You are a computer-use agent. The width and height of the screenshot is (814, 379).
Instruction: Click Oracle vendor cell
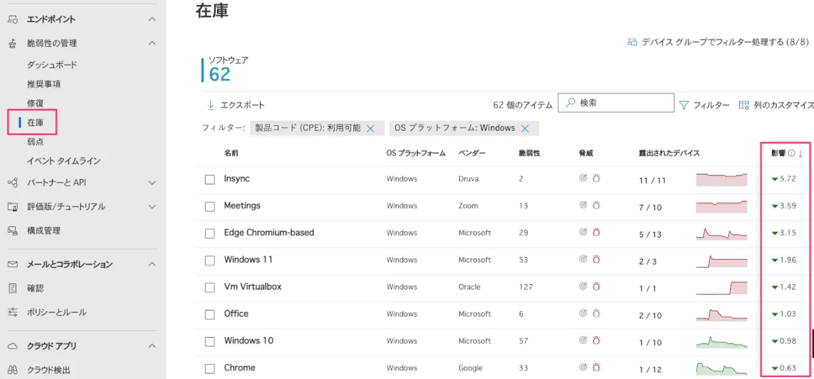[469, 287]
